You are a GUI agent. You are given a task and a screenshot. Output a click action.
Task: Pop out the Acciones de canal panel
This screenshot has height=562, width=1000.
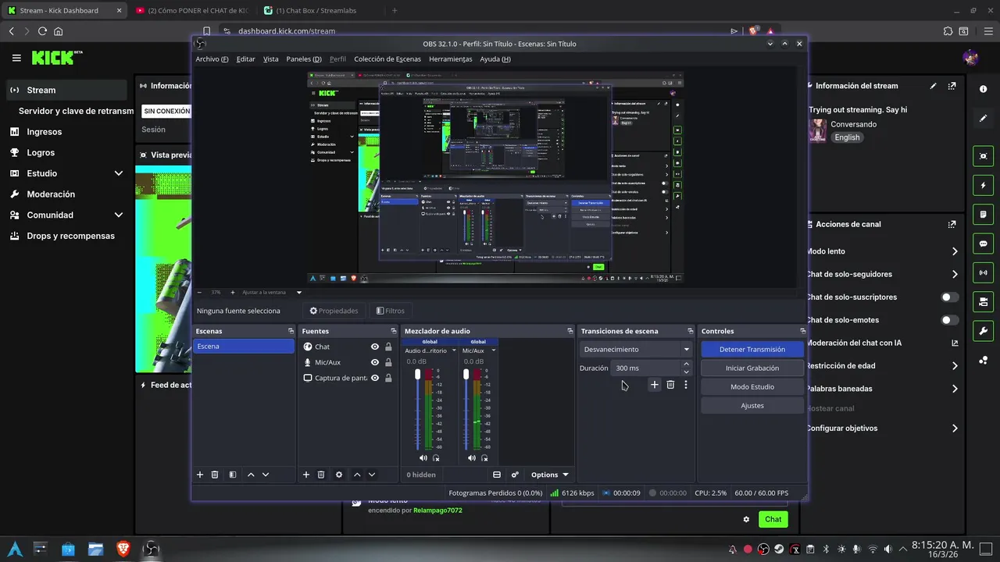pos(952,224)
